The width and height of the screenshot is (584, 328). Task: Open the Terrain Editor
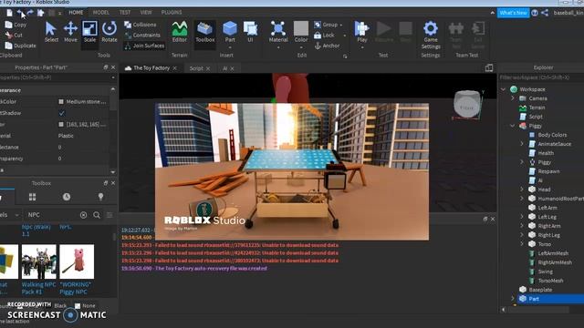pos(180,32)
